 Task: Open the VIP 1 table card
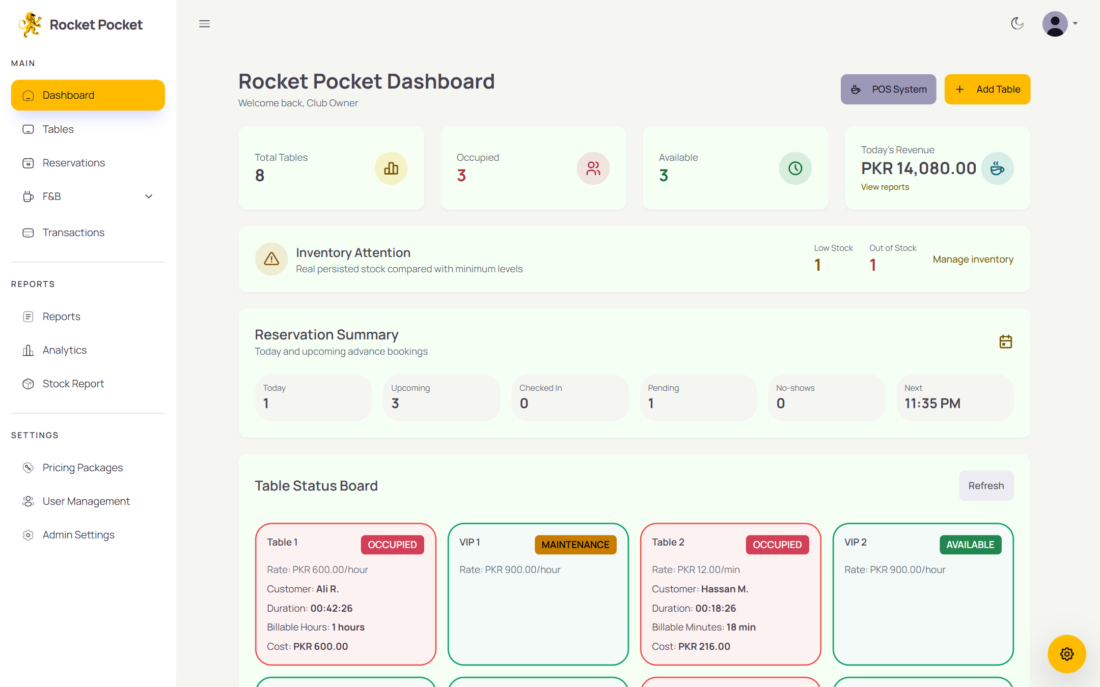click(538, 594)
